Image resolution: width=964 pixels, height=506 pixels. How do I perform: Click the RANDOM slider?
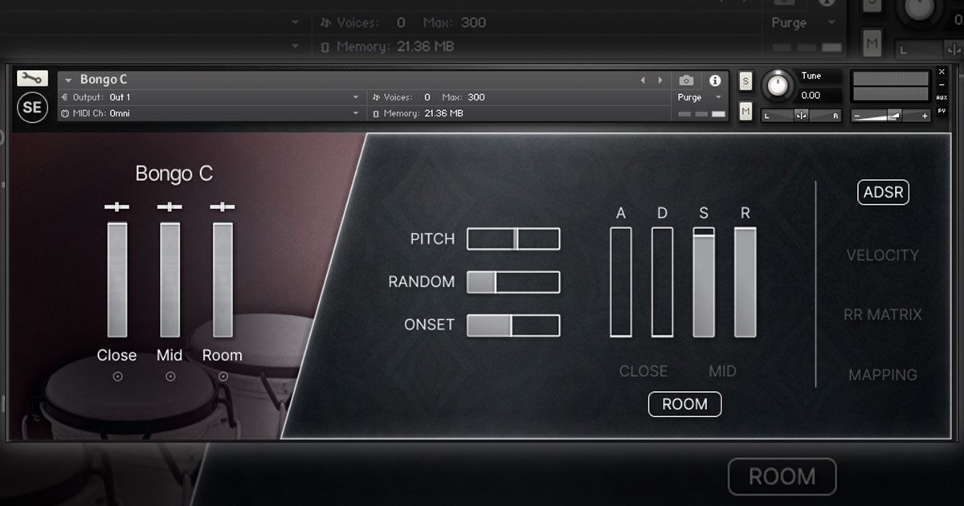point(513,282)
